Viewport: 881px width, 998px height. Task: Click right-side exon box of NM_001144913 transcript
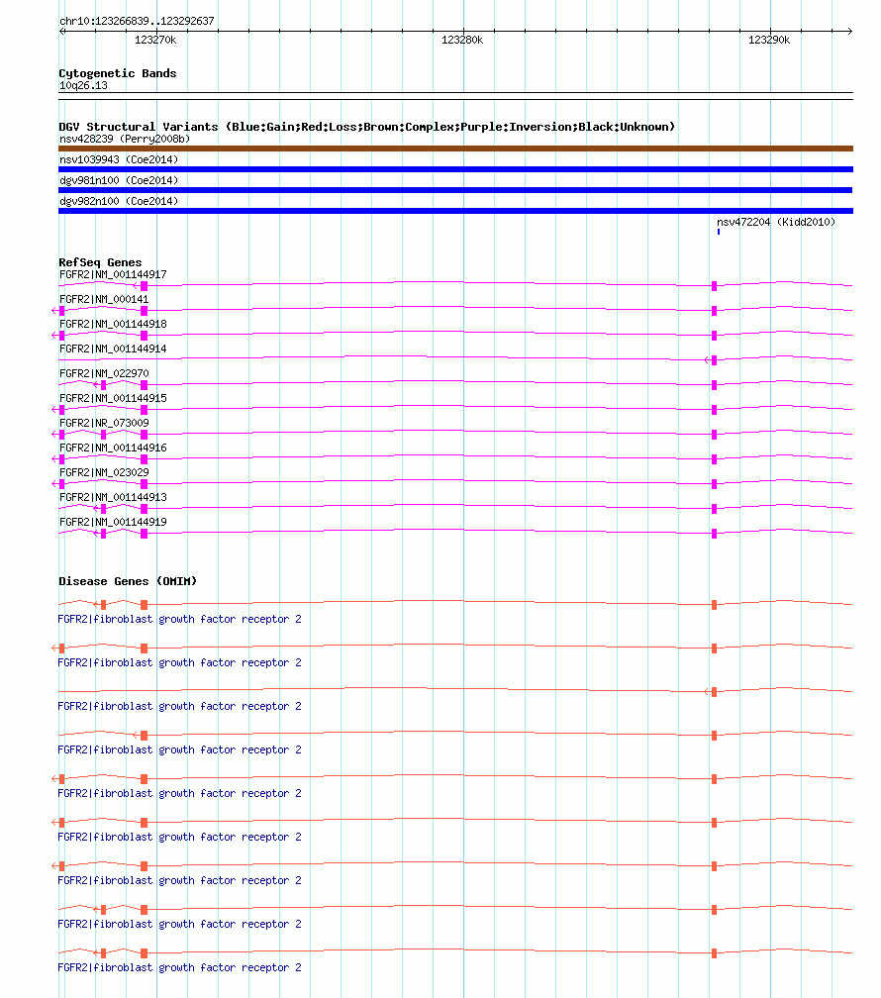(715, 509)
